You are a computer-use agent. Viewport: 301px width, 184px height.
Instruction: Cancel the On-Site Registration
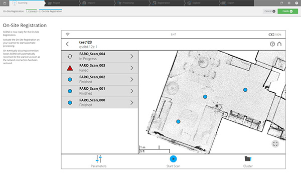pyautogui.click(x=269, y=12)
